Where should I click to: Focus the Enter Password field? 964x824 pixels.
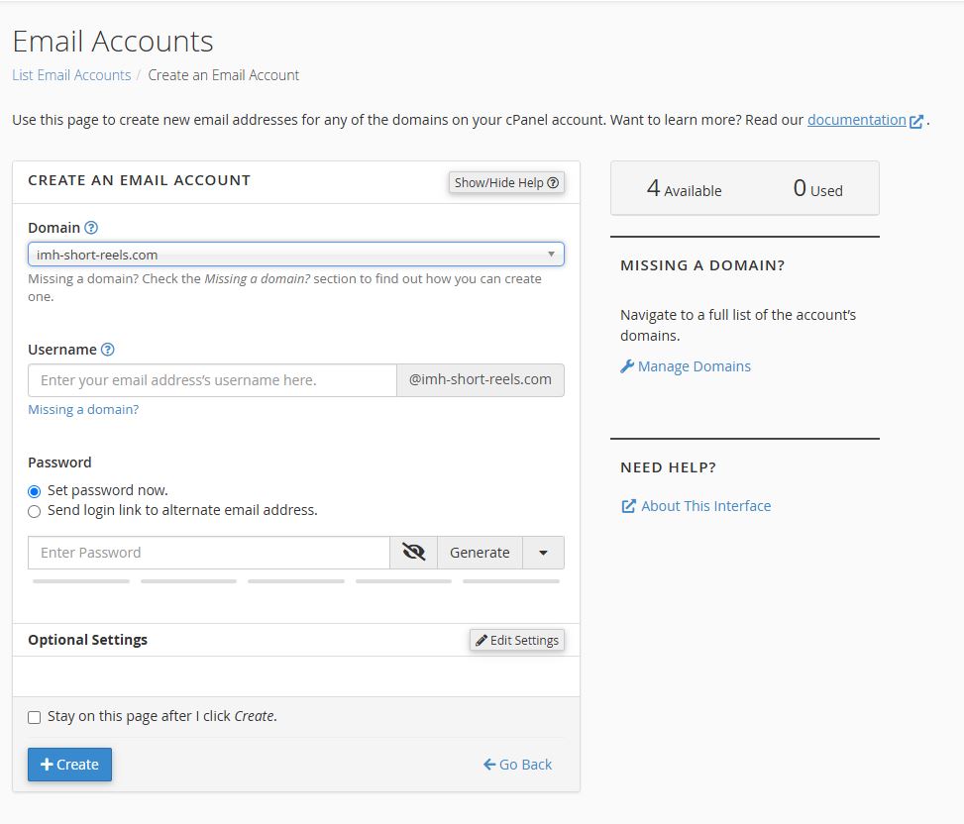point(208,553)
